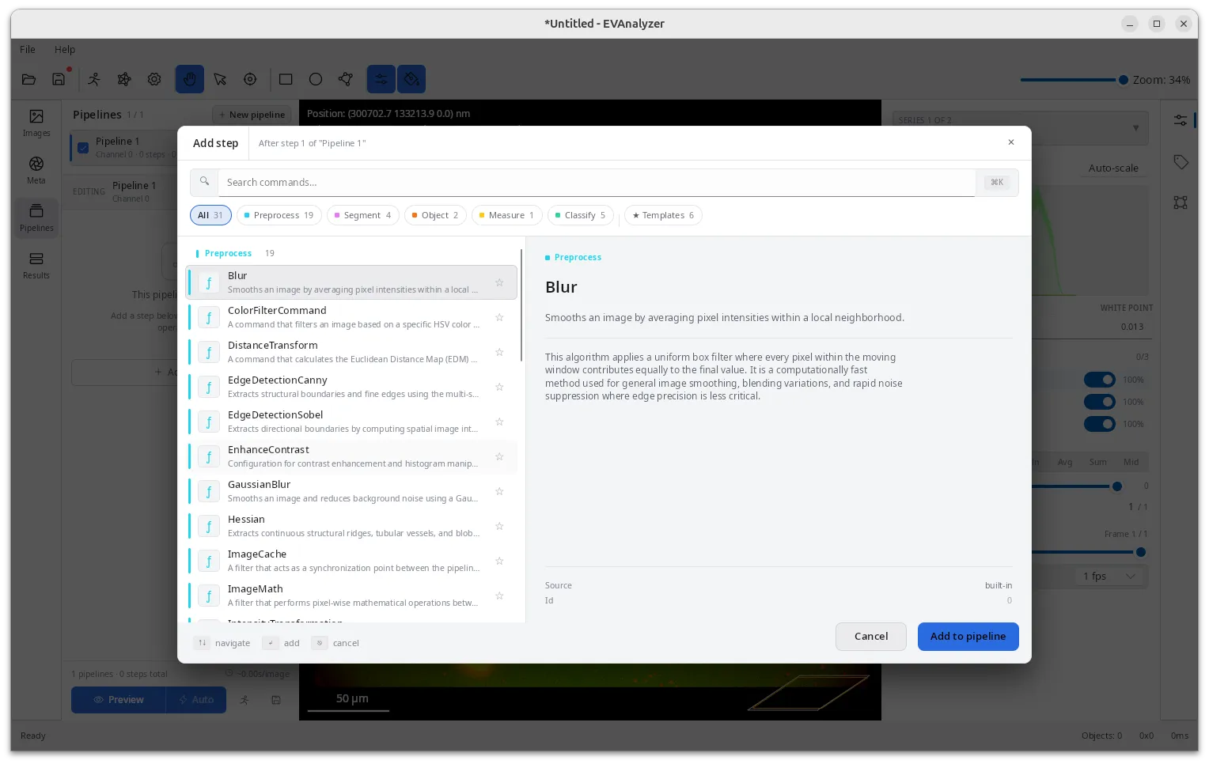The width and height of the screenshot is (1209, 764).
Task: Click the command list scrollbar
Action: [x=521, y=306]
